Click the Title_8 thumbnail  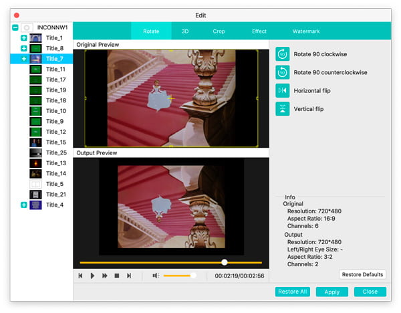(x=35, y=48)
